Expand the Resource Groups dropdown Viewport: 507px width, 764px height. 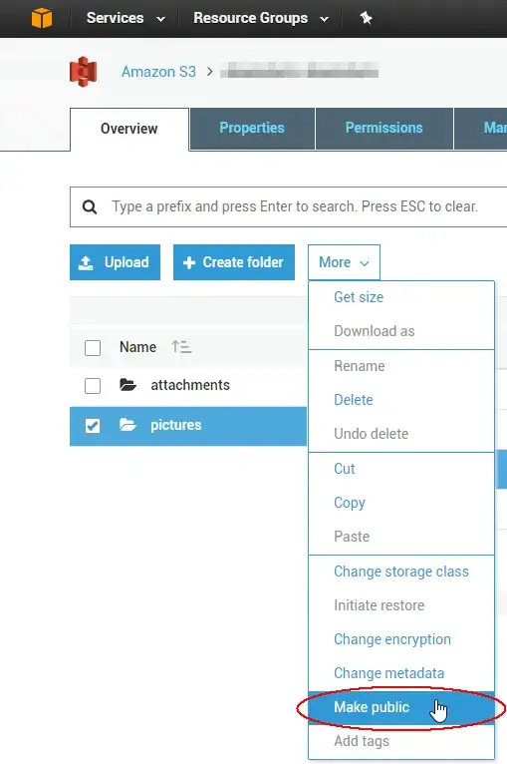261,18
